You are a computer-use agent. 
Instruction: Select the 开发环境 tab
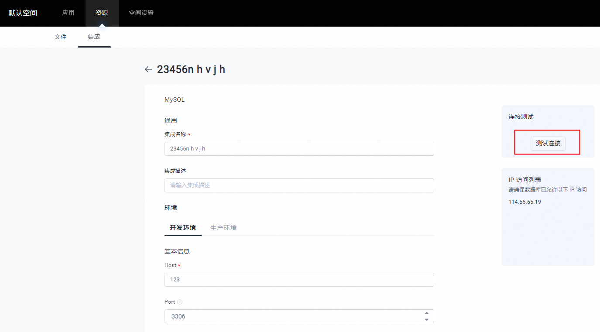click(x=183, y=228)
